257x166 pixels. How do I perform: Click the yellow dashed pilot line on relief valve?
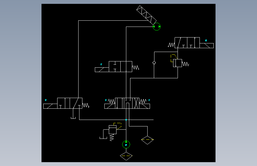click(117, 126)
